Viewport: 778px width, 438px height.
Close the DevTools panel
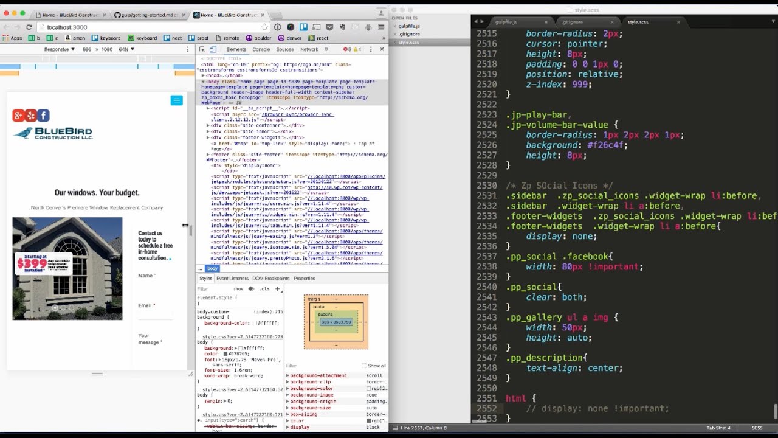(382, 49)
